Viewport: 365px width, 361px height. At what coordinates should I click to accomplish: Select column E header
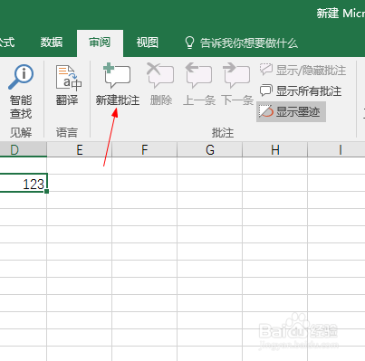(x=80, y=149)
